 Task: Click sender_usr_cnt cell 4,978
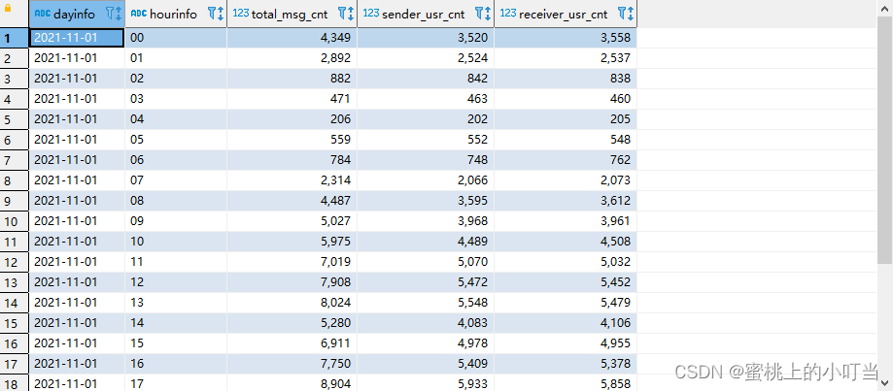tap(426, 343)
